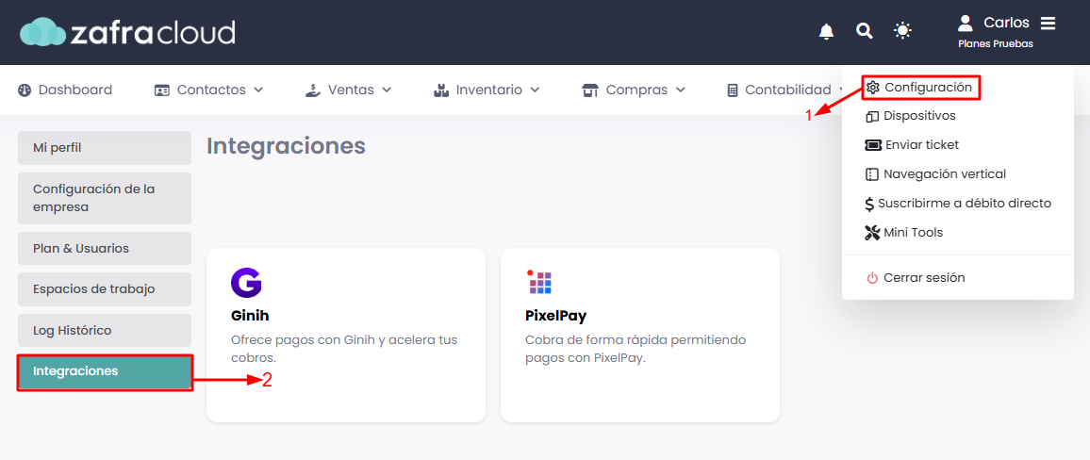The height and width of the screenshot is (460, 1090).
Task: Expand the Inventario dropdown menu
Action: tap(487, 90)
